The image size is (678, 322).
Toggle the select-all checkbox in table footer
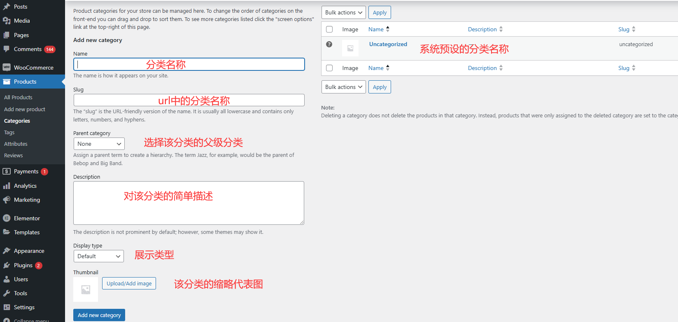click(x=329, y=68)
